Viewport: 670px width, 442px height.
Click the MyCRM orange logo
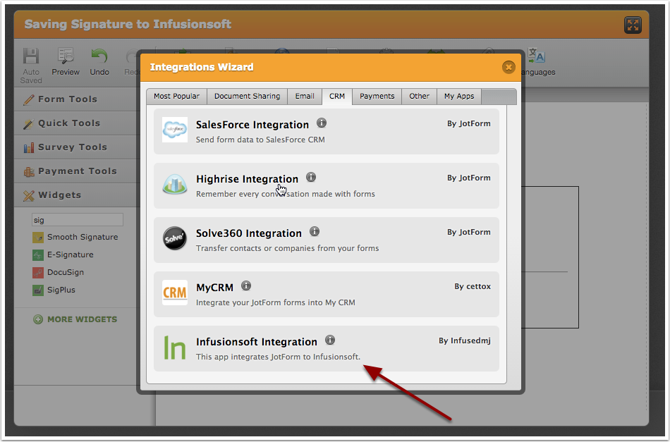point(175,293)
